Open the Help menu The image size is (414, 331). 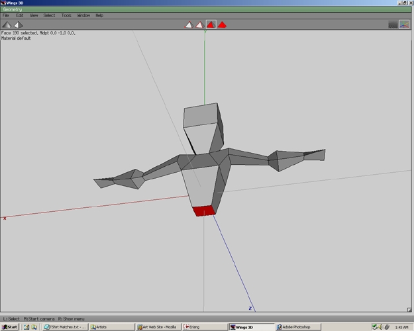(99, 16)
